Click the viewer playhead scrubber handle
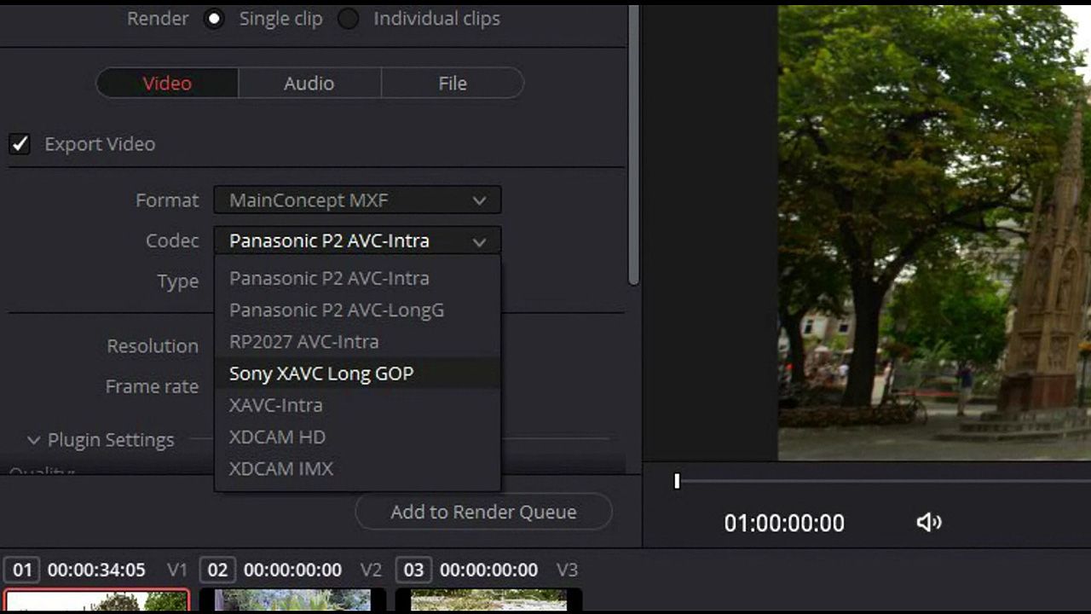The image size is (1091, 614). coord(677,481)
